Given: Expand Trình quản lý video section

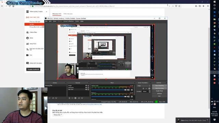Looking at the screenshot, I should pyautogui.click(x=47, y=12).
